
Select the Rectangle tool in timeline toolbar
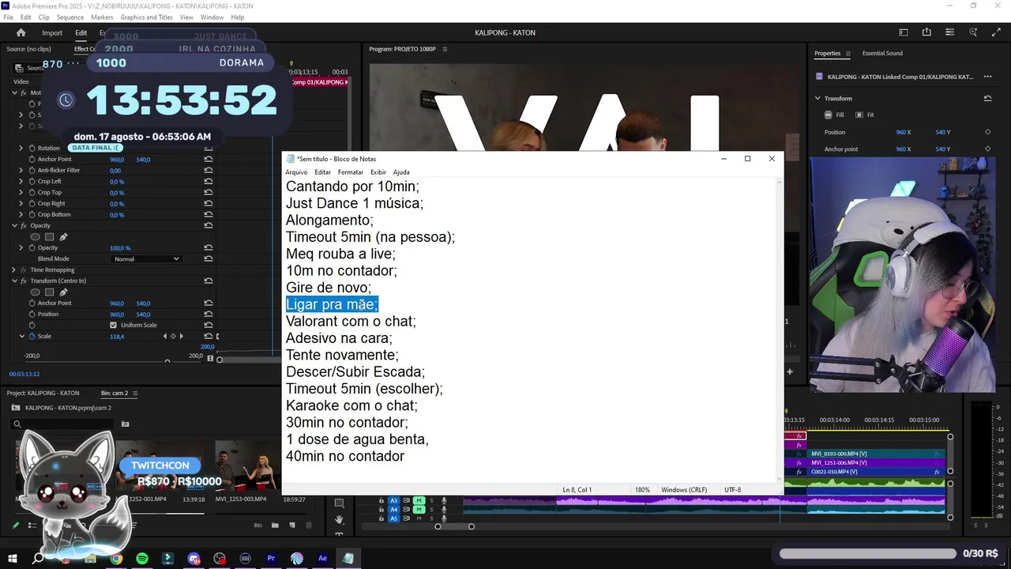(339, 503)
